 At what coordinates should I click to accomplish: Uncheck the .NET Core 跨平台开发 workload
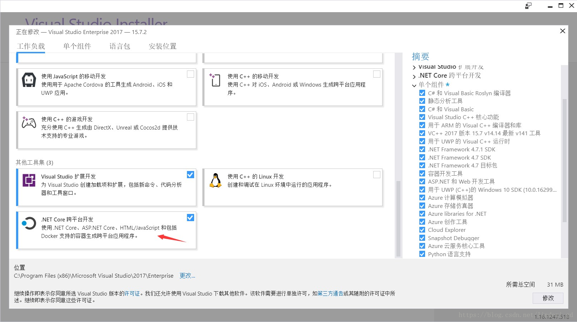[x=191, y=218]
